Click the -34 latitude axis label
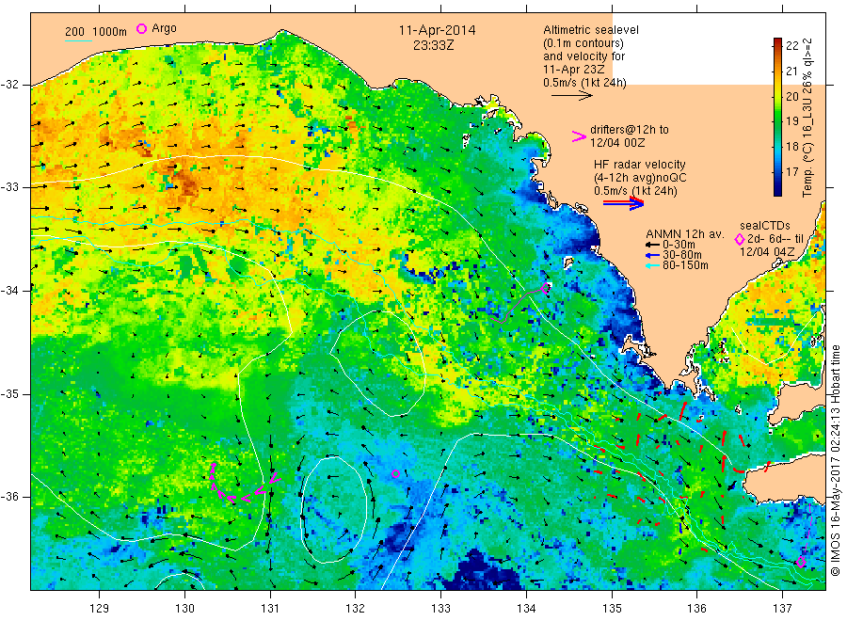847x621 pixels. 9,291
